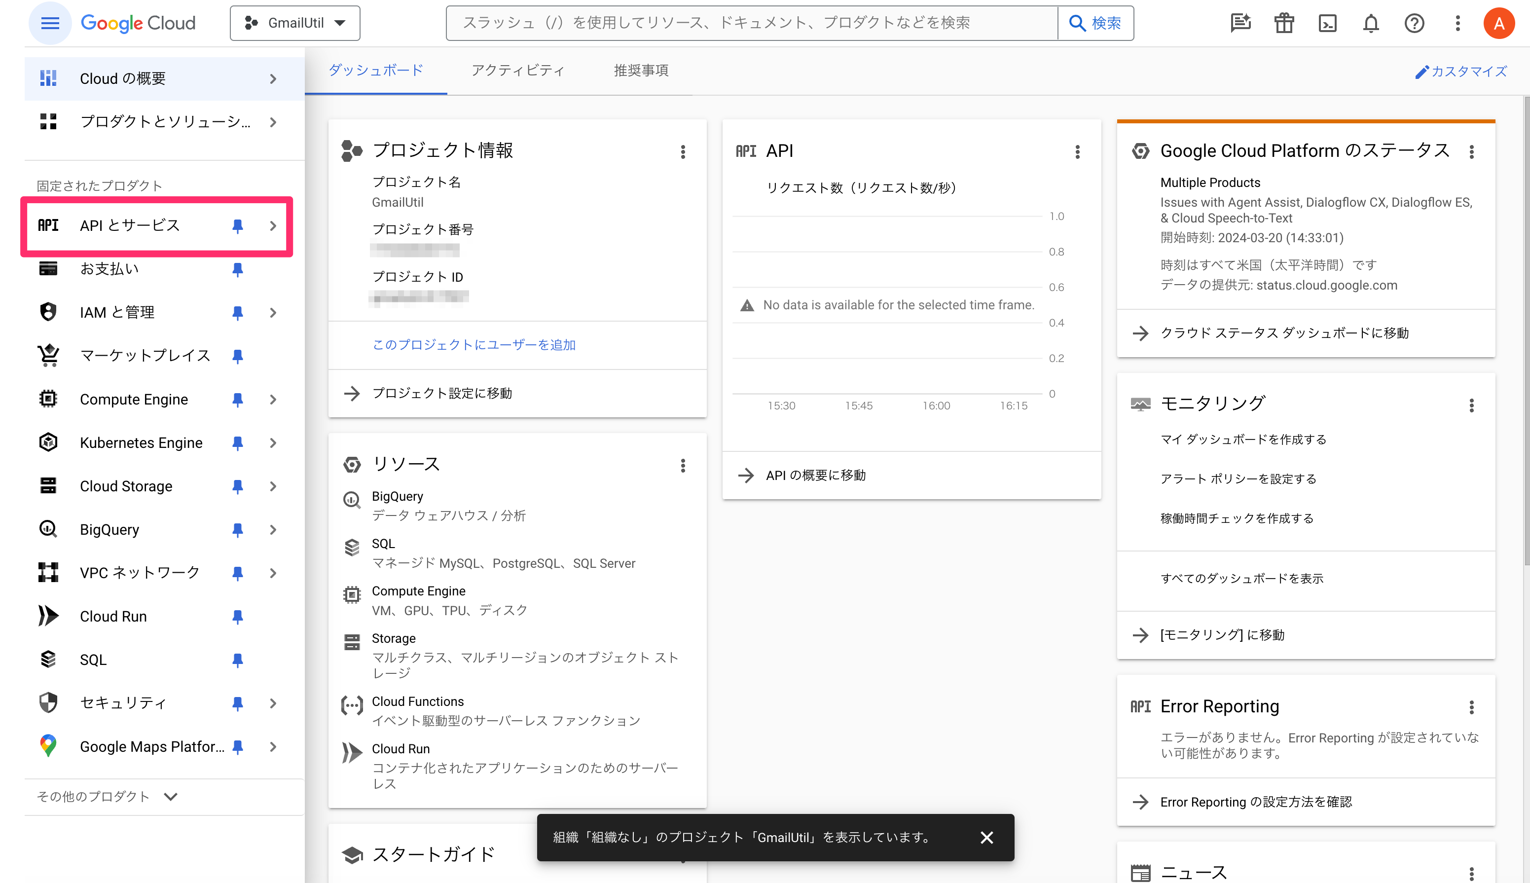Screen dimensions: 1530x883
Task: Click マイ ダッシュボードを作成する in モニタリング
Action: point(1242,439)
